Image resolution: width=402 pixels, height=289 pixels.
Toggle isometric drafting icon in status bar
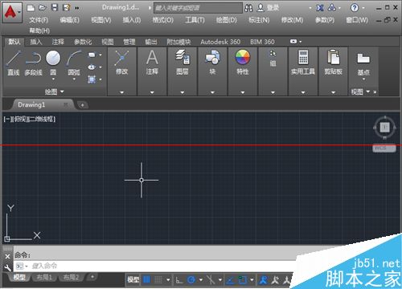[211, 280]
